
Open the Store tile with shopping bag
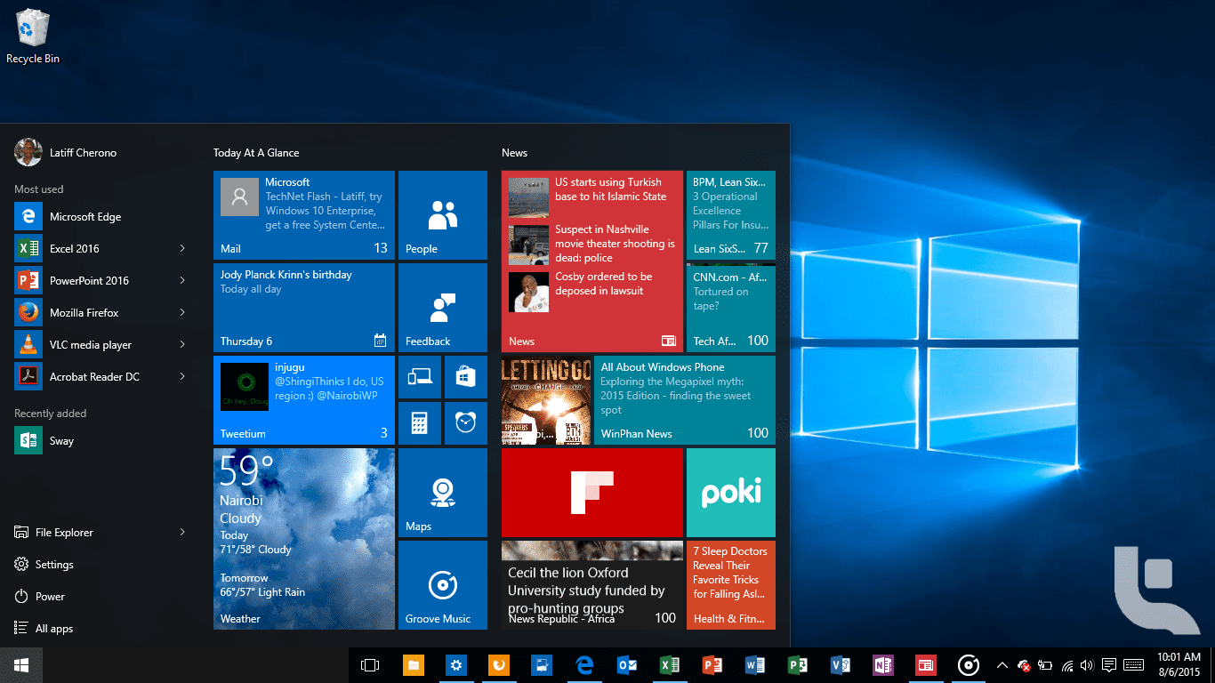click(466, 377)
